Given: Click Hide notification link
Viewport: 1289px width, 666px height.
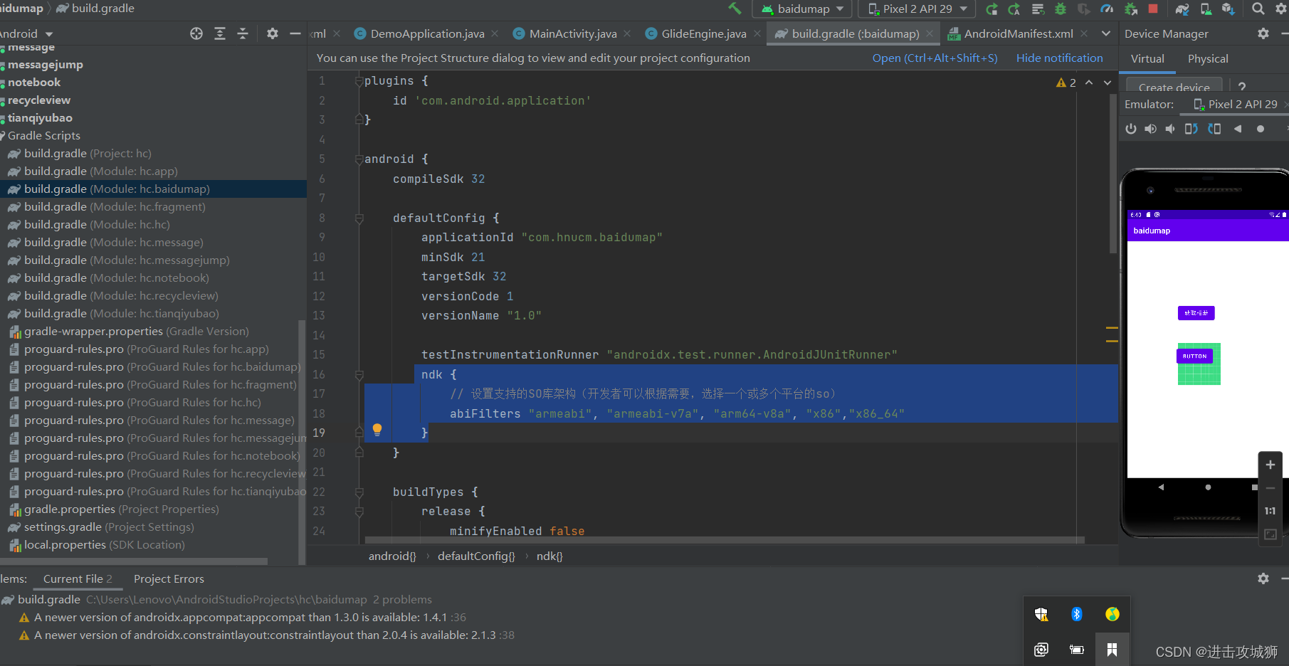Looking at the screenshot, I should pos(1059,58).
